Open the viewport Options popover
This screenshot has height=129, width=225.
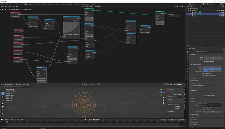point(182,87)
